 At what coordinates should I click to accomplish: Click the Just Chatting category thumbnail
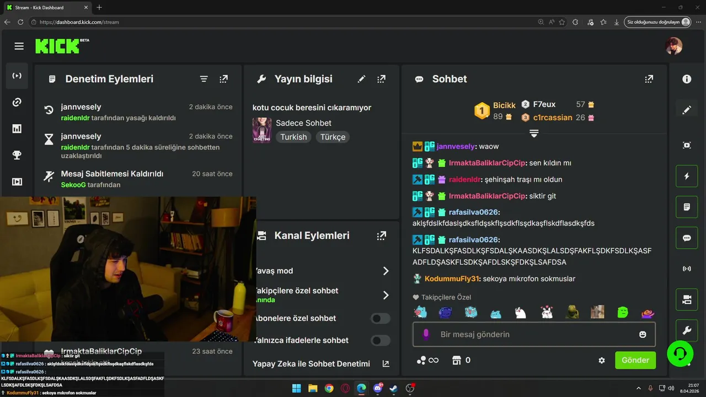262,130
